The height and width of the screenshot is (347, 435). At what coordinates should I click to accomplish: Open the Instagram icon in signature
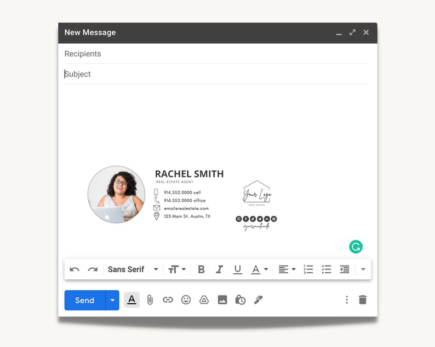click(x=238, y=219)
